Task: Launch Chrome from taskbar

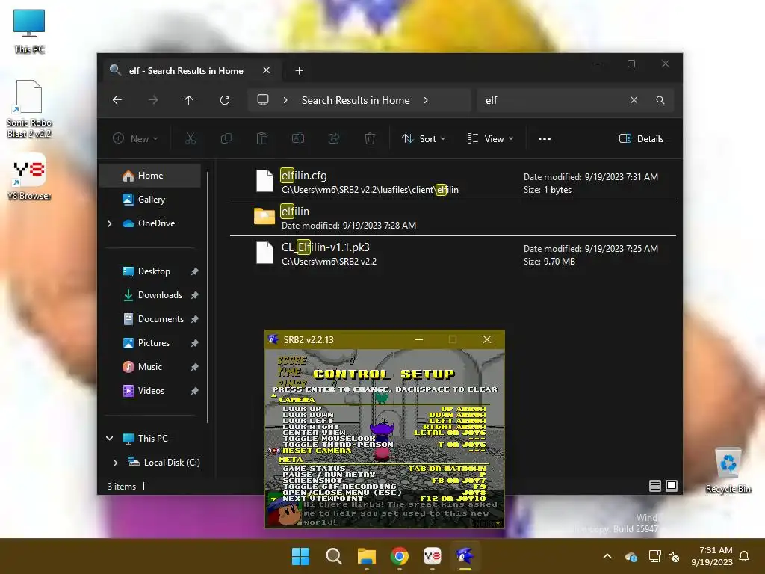Action: (400, 556)
